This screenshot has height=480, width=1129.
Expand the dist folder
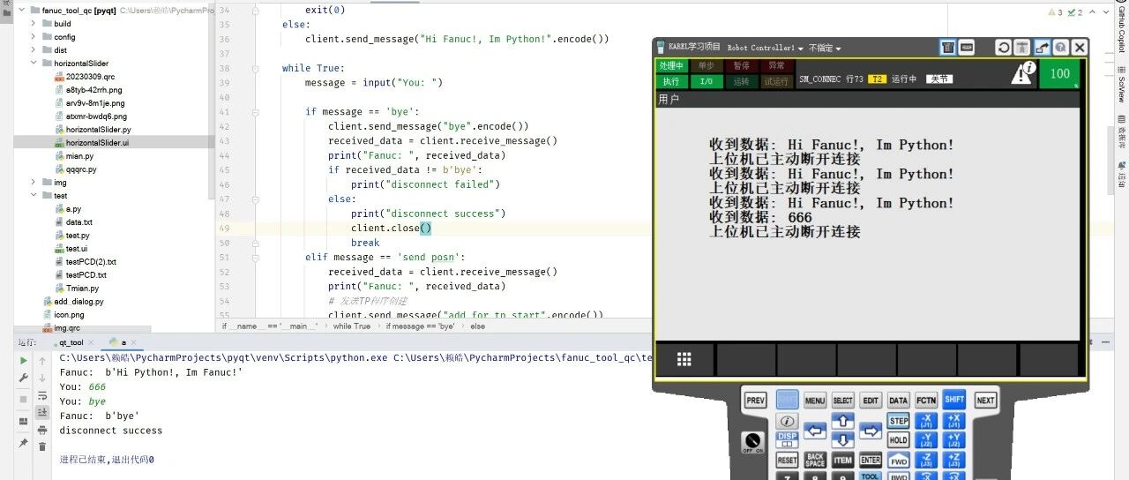tap(34, 50)
